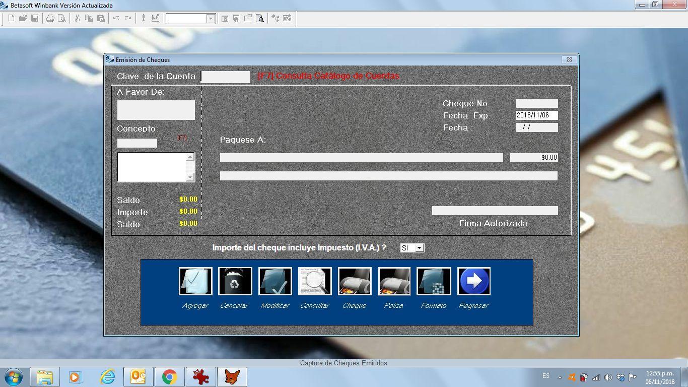Click the Agregar checkmark icon
The width and height of the screenshot is (688, 387).
(195, 281)
